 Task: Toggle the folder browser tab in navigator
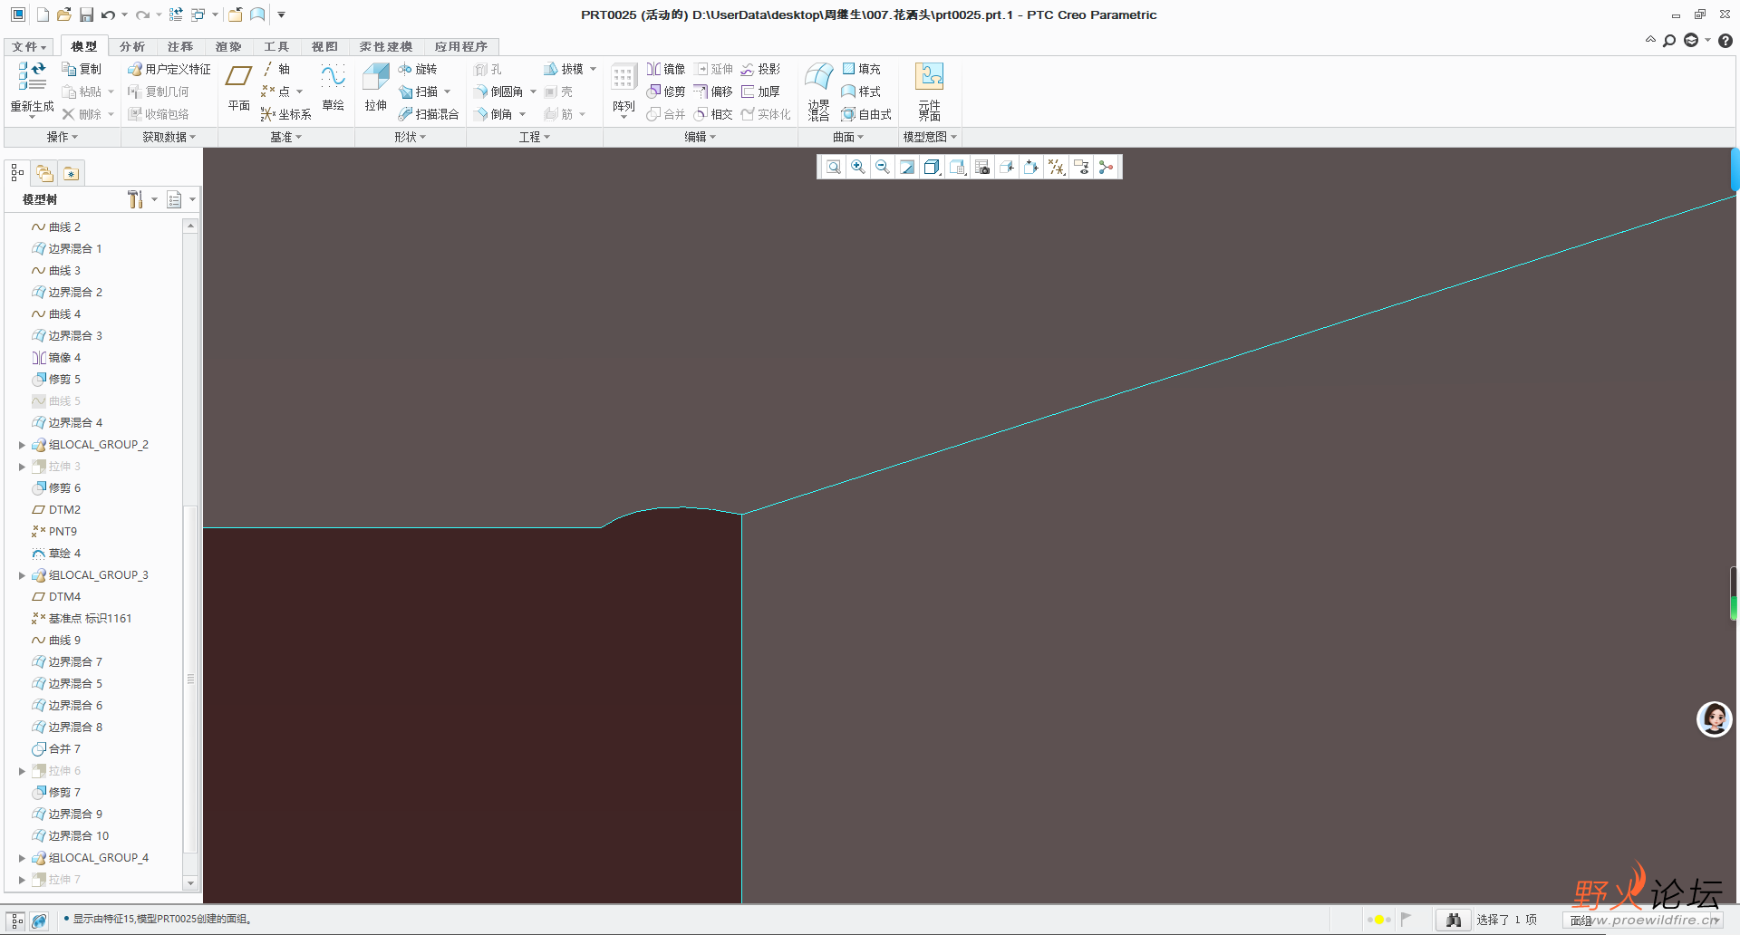tap(44, 173)
